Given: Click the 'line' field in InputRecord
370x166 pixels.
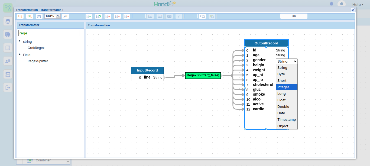Looking at the screenshot, I should [x=147, y=77].
